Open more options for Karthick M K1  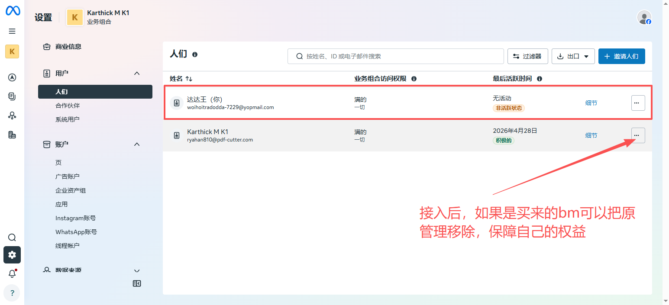pyautogui.click(x=638, y=135)
